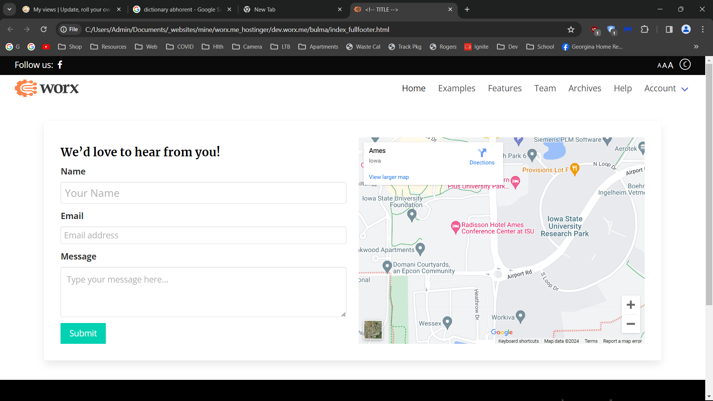Screen dimensions: 713x401
Task: Click the map Directions icon
Action: tap(482, 153)
